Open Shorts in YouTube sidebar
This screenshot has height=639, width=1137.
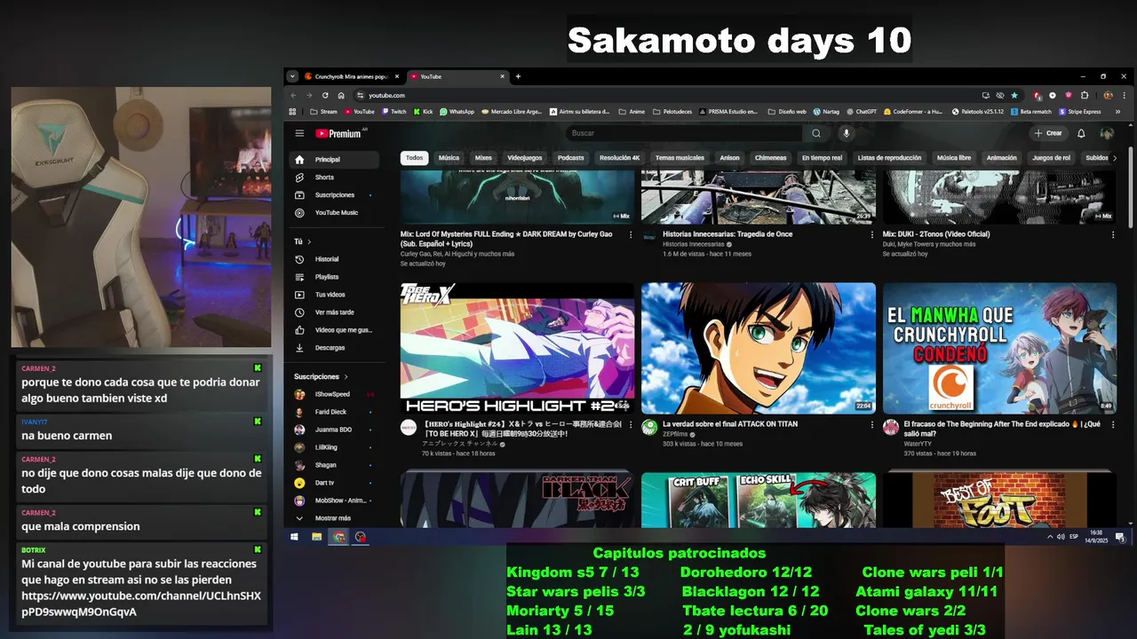click(x=334, y=177)
